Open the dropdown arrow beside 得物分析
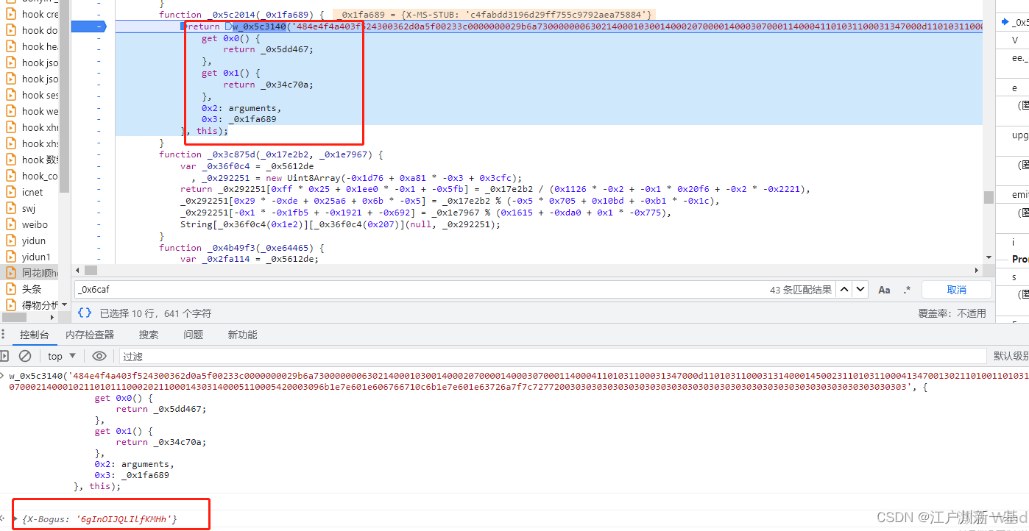This screenshot has height=531, width=1029. pyautogui.click(x=65, y=304)
